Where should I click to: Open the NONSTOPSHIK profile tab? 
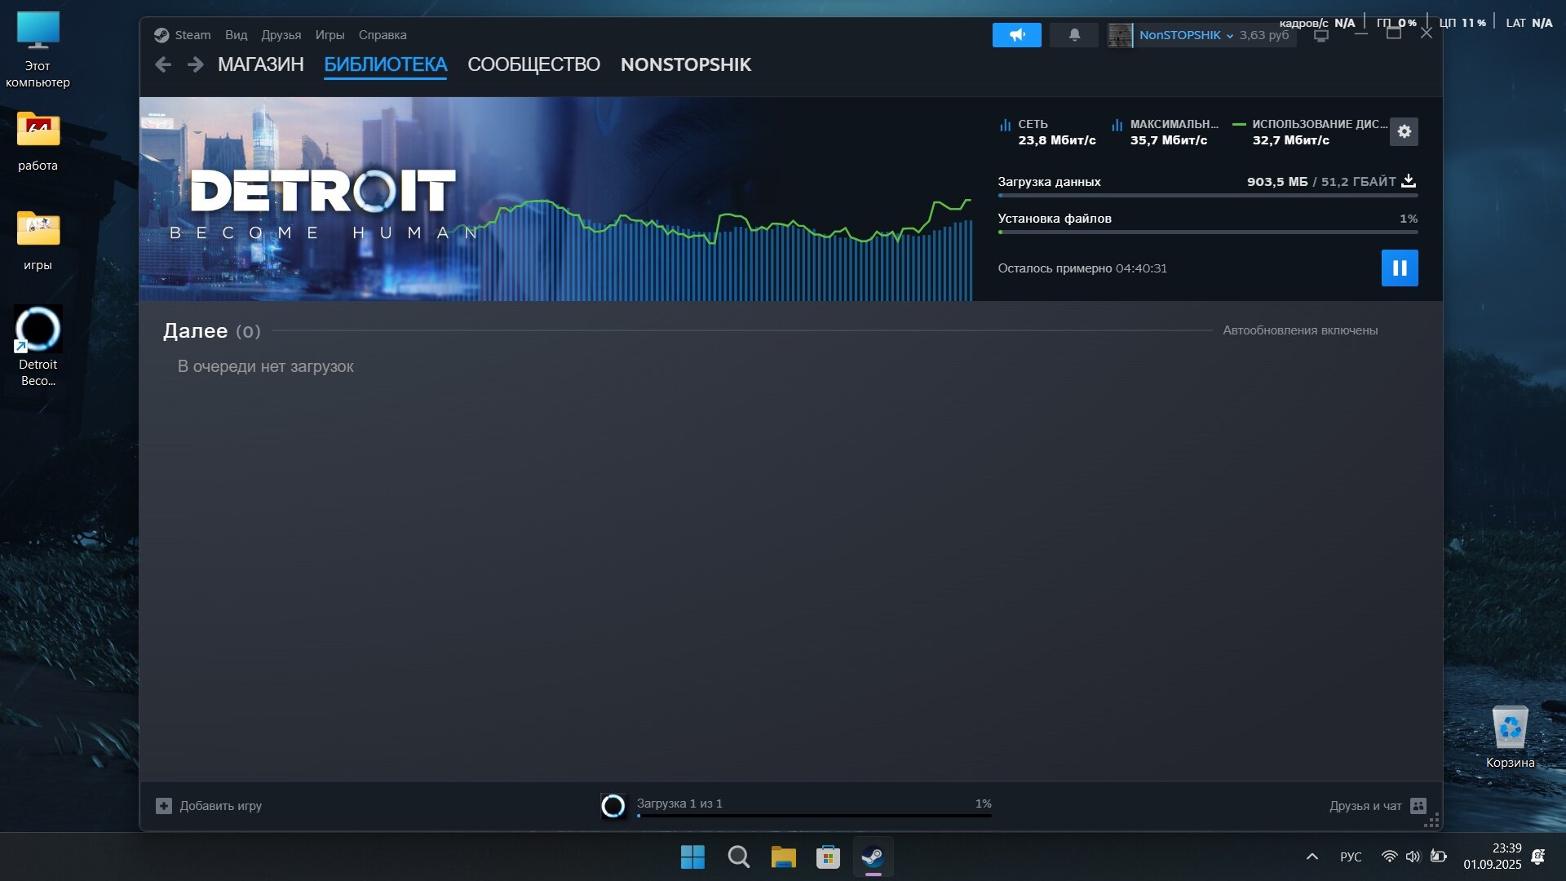click(685, 64)
